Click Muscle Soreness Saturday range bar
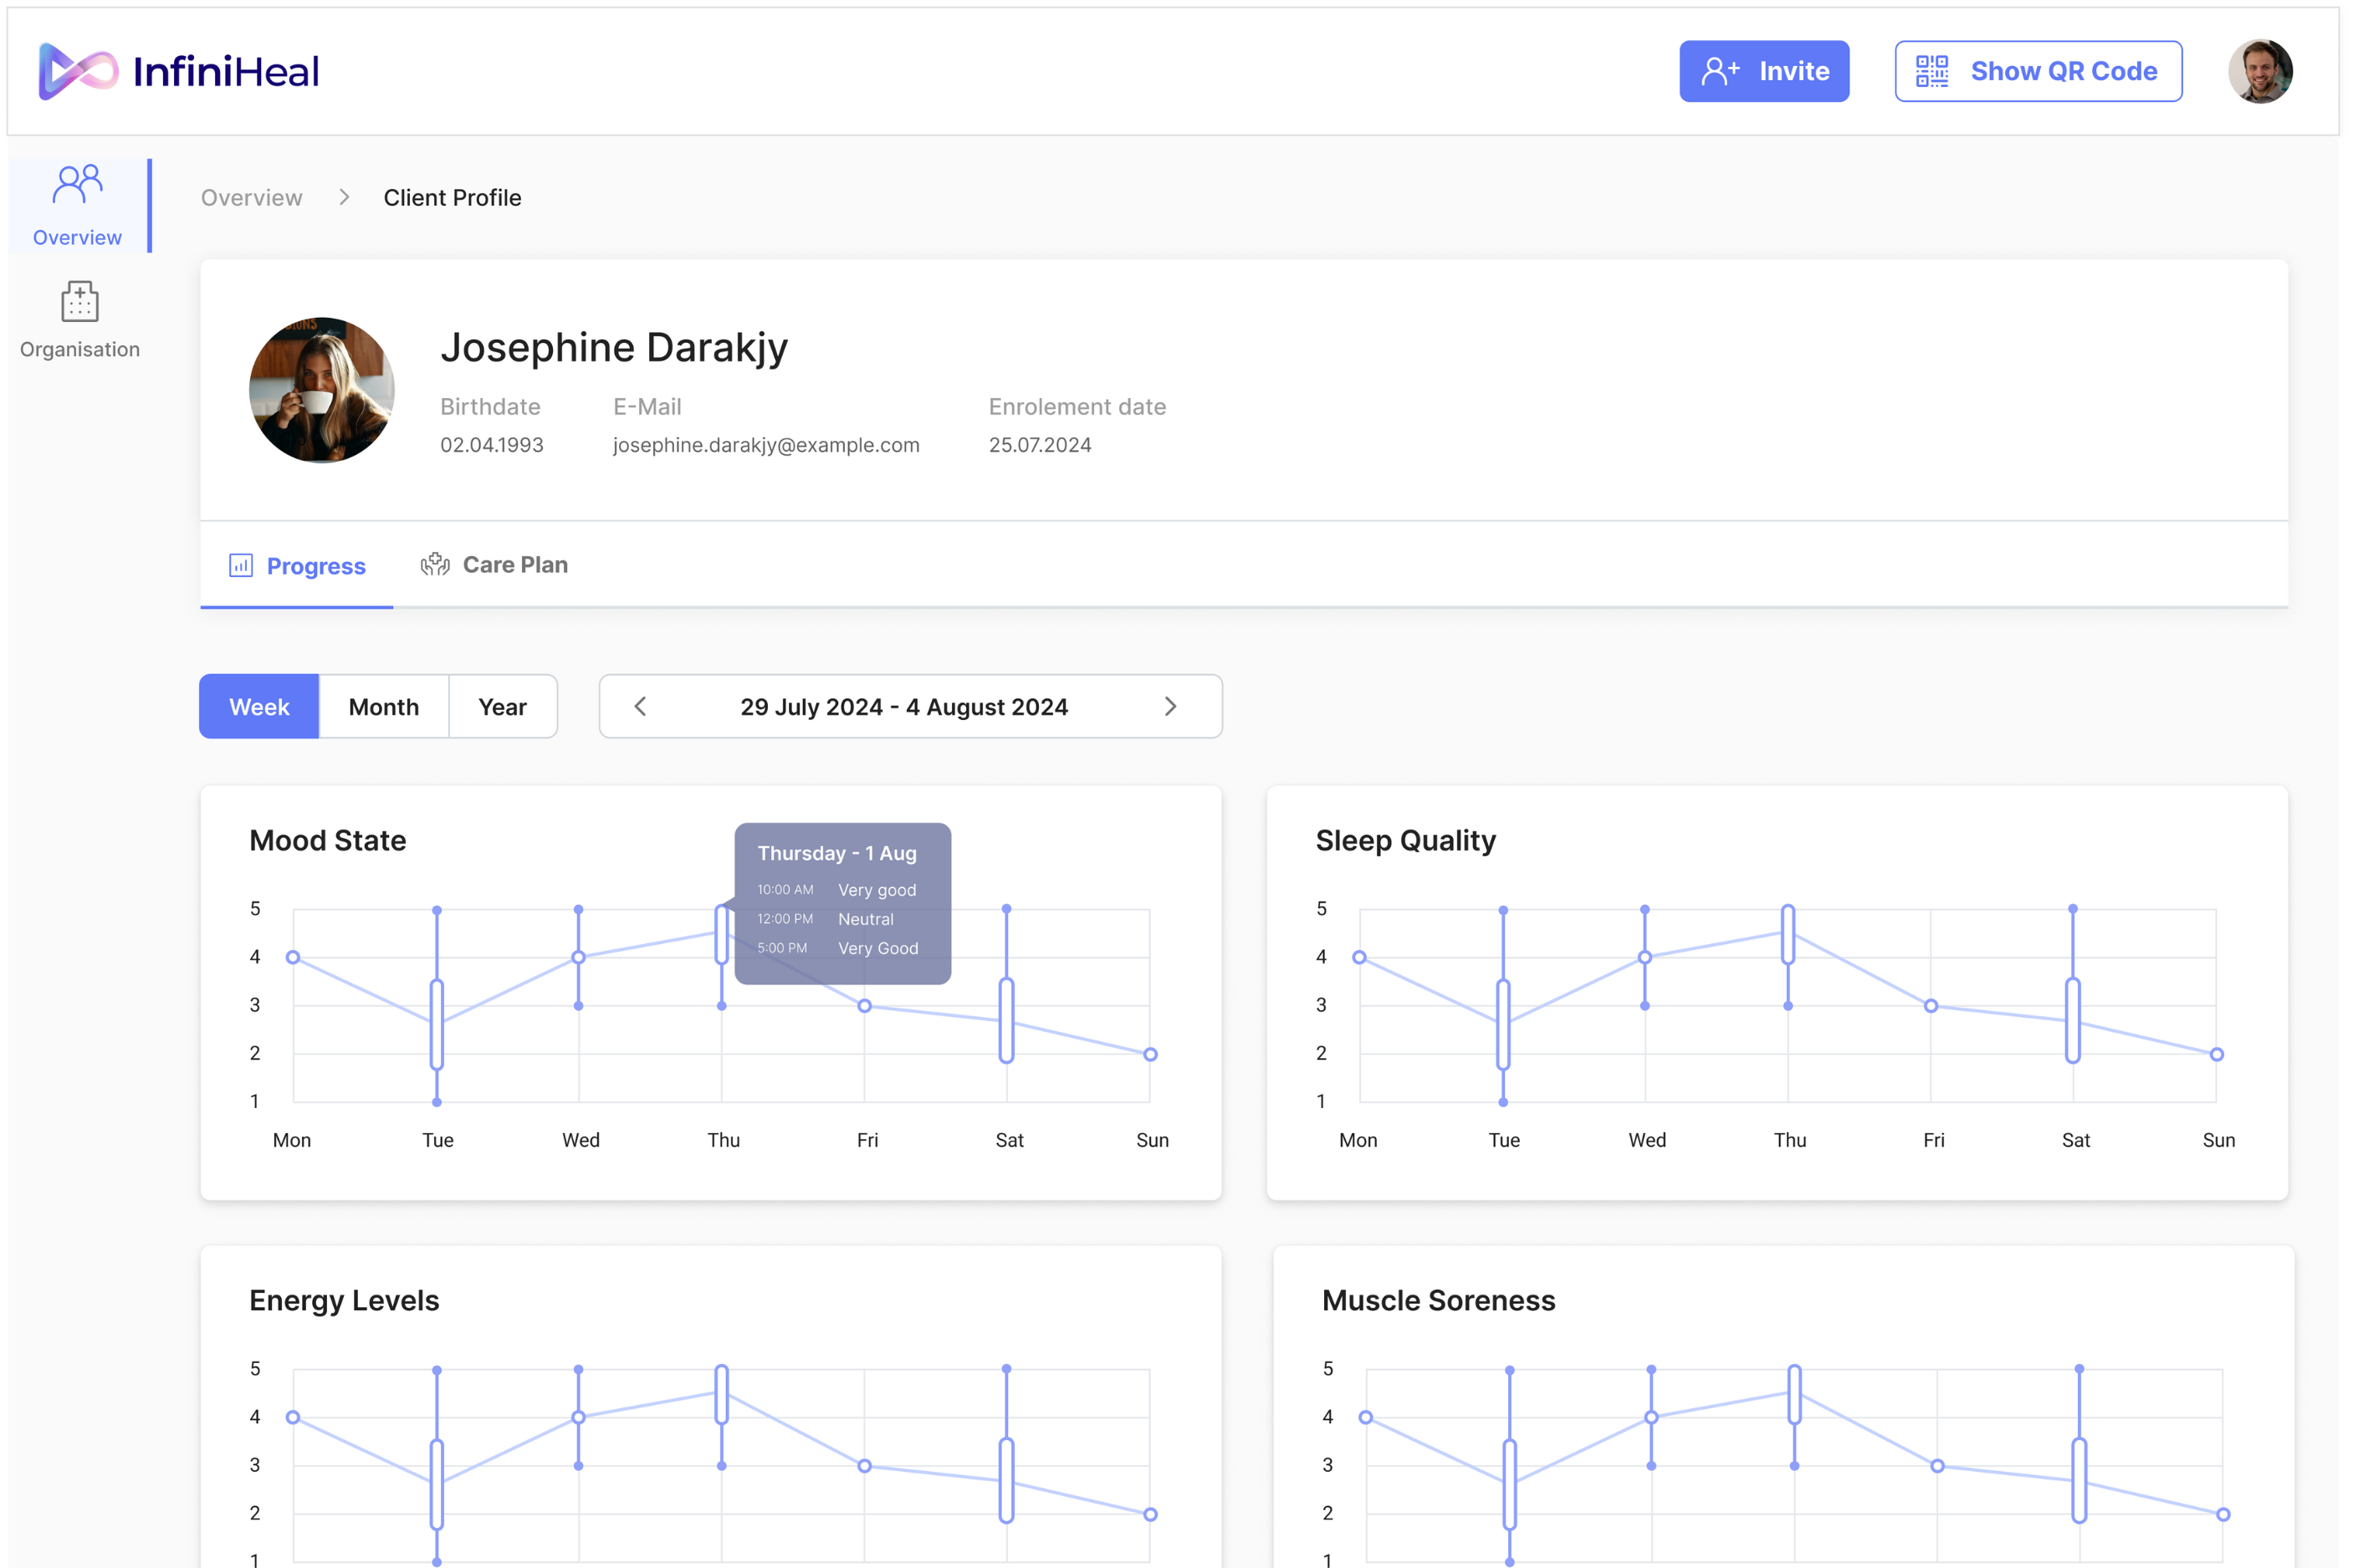Image resolution: width=2353 pixels, height=1568 pixels. 2079,1480
